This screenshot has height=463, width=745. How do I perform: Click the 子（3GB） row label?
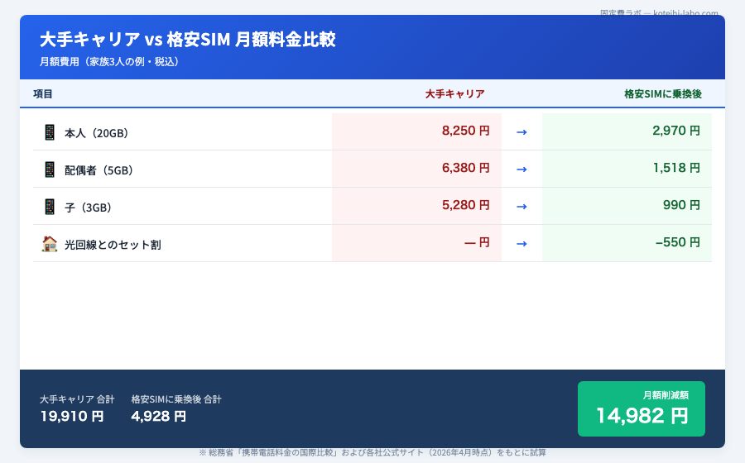point(89,208)
